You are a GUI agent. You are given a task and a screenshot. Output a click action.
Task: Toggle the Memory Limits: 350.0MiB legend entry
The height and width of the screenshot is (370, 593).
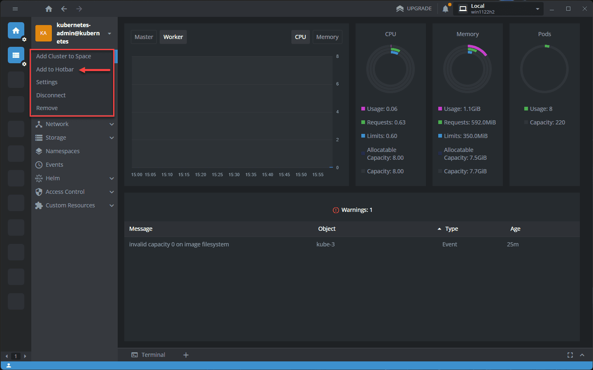(463, 136)
